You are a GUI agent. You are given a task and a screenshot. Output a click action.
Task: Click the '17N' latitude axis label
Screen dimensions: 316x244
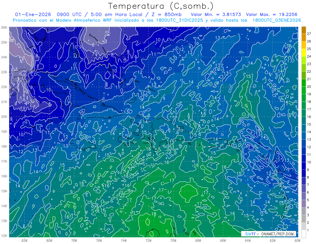4,161
